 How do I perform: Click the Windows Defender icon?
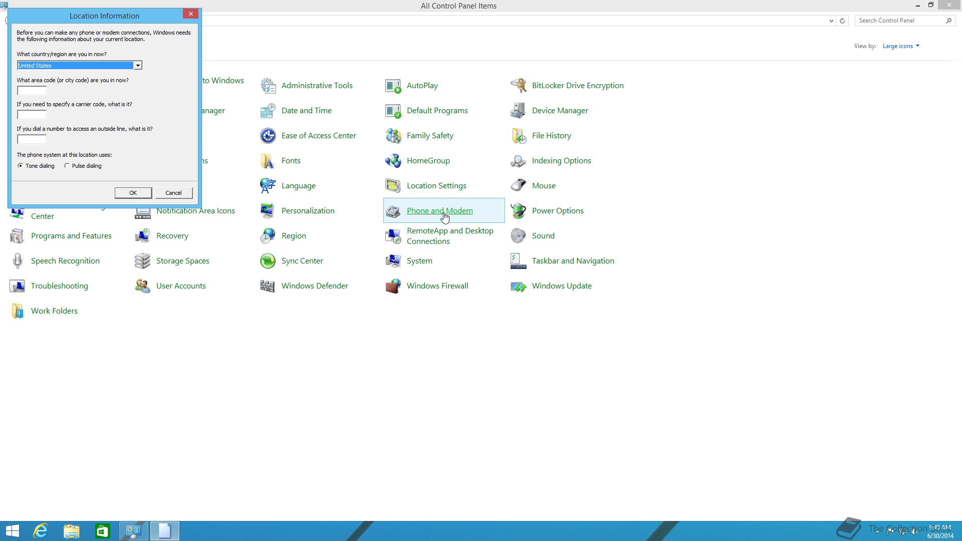(268, 286)
